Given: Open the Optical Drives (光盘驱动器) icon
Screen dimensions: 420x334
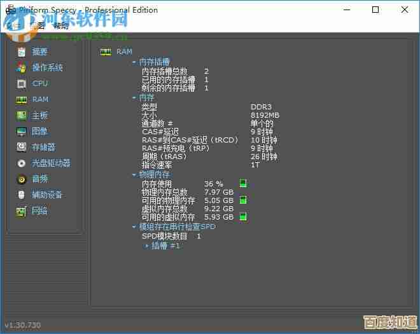Looking at the screenshot, I should pyautogui.click(x=22, y=163).
